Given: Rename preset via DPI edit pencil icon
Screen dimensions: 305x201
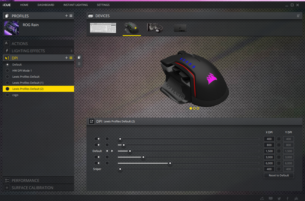Looking at the screenshot, I should (x=91, y=121).
